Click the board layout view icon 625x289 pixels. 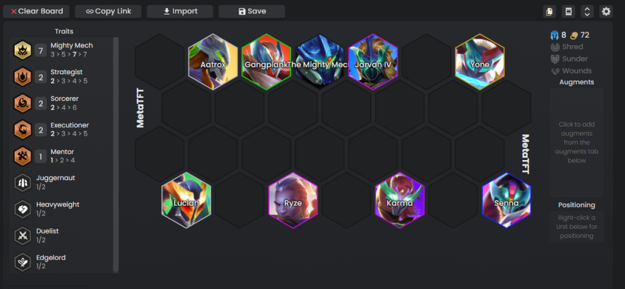568,12
